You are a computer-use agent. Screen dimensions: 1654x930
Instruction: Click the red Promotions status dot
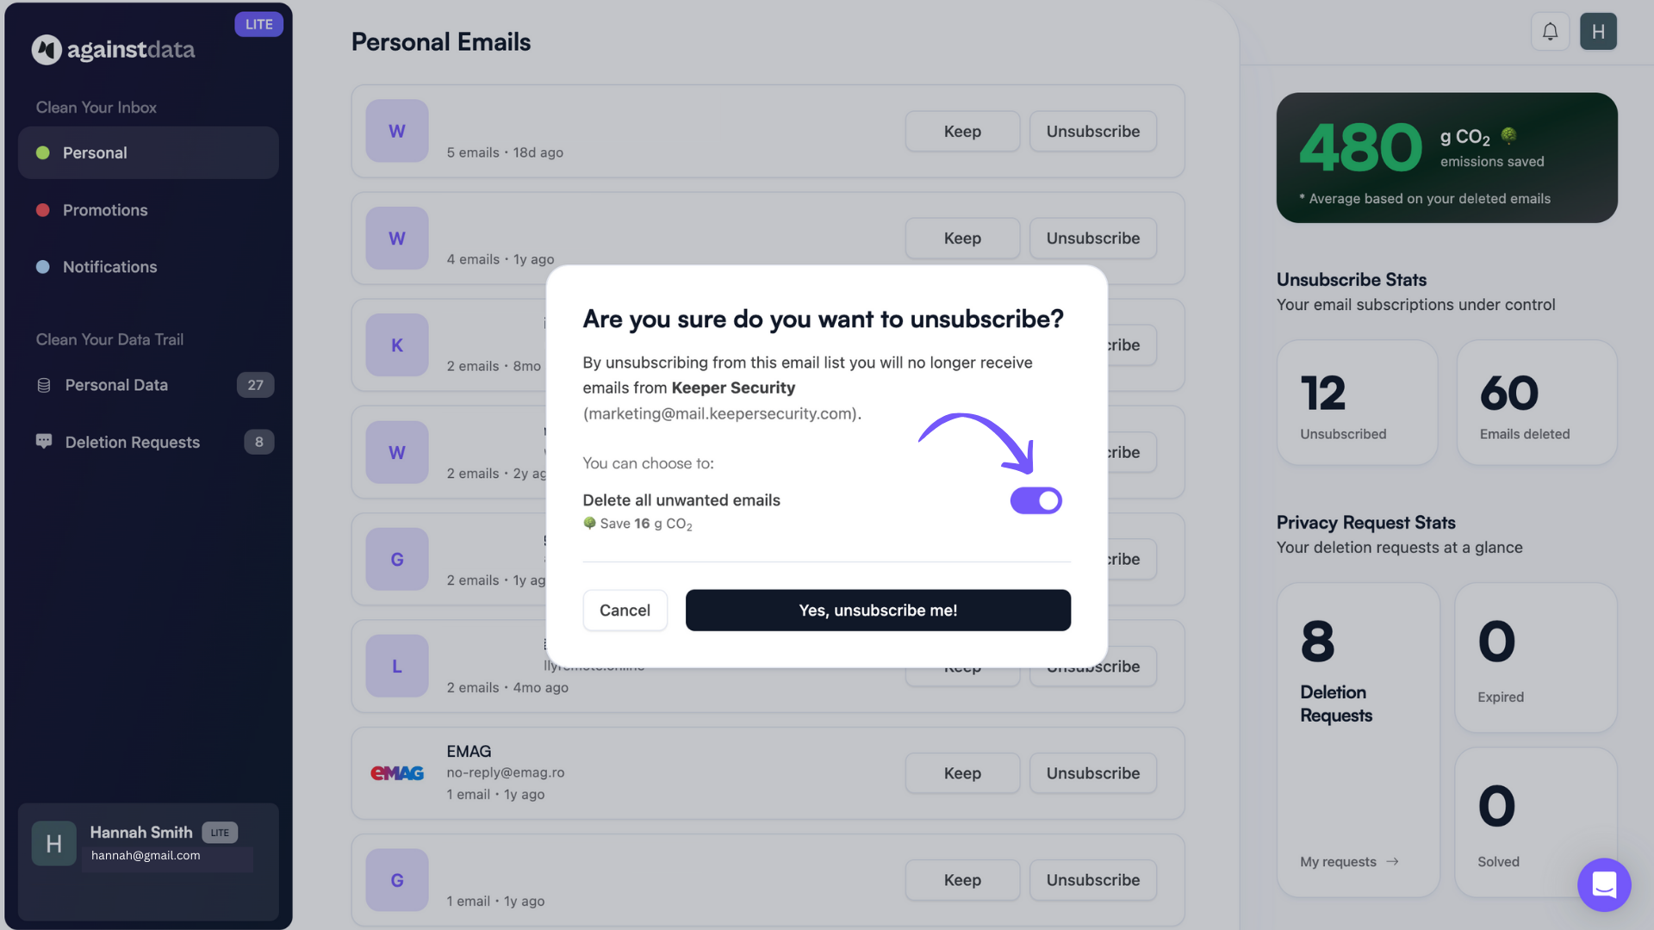42,210
